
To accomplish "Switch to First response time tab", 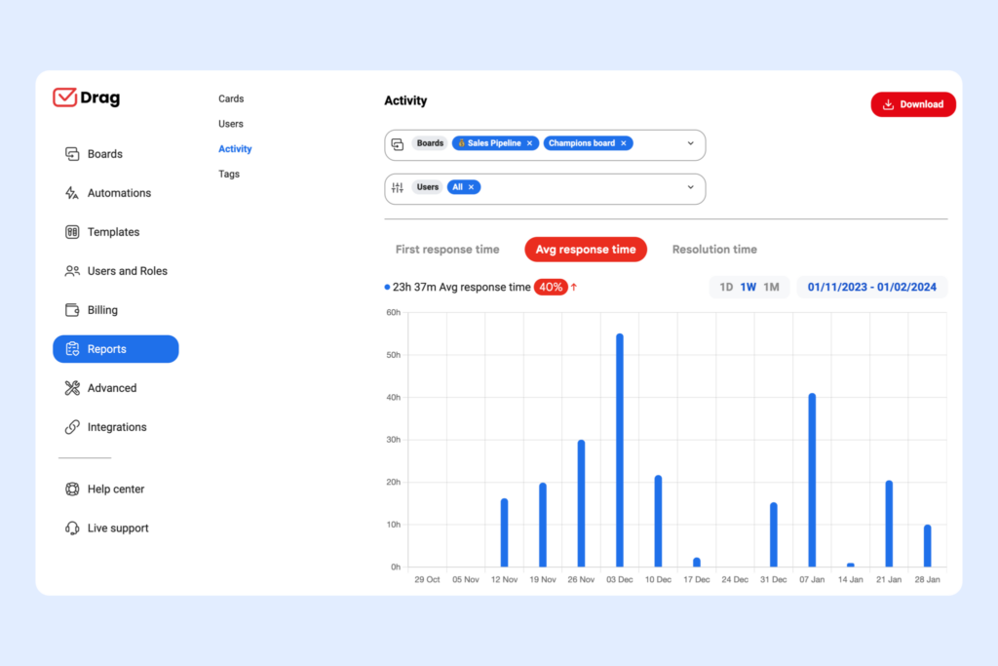I will (447, 250).
